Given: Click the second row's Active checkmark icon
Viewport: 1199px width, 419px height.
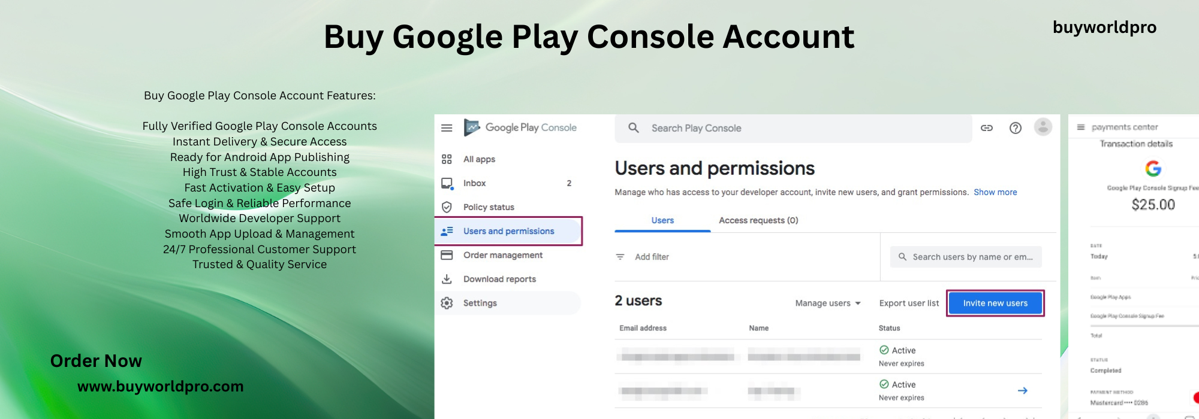Looking at the screenshot, I should 884,384.
